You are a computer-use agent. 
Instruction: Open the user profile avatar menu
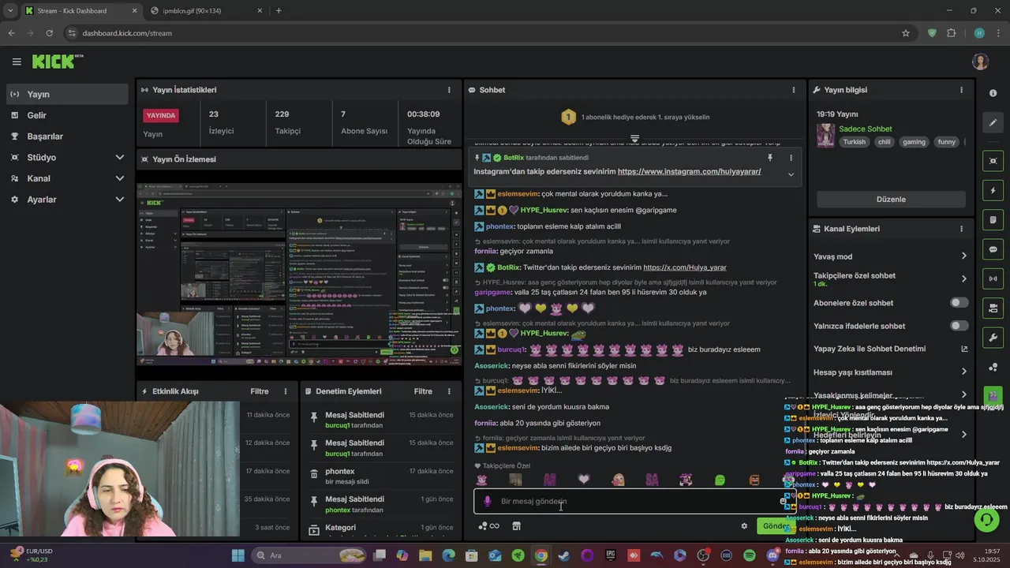(x=980, y=62)
